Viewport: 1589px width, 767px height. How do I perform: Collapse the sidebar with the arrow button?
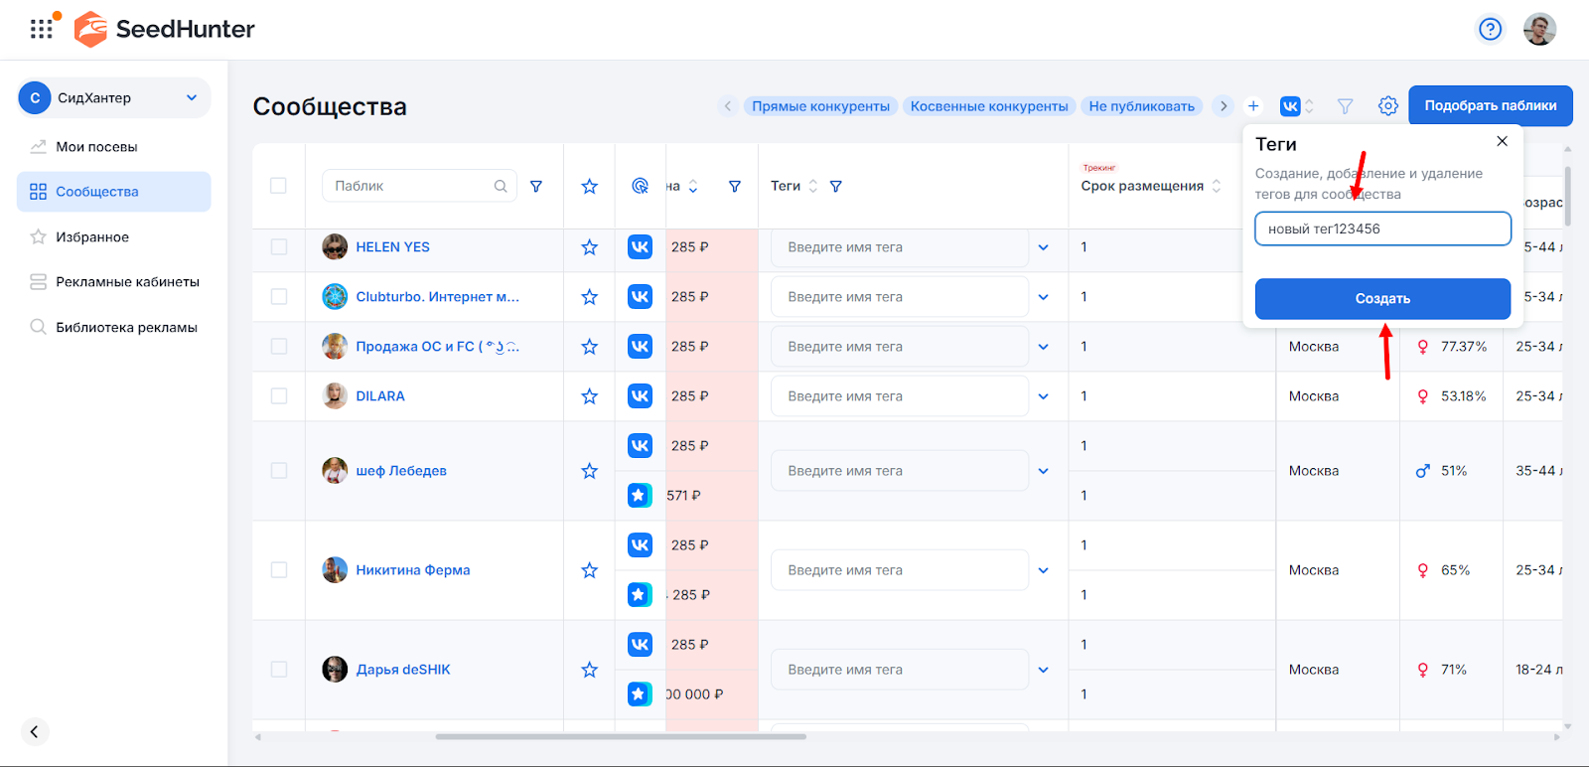click(34, 731)
